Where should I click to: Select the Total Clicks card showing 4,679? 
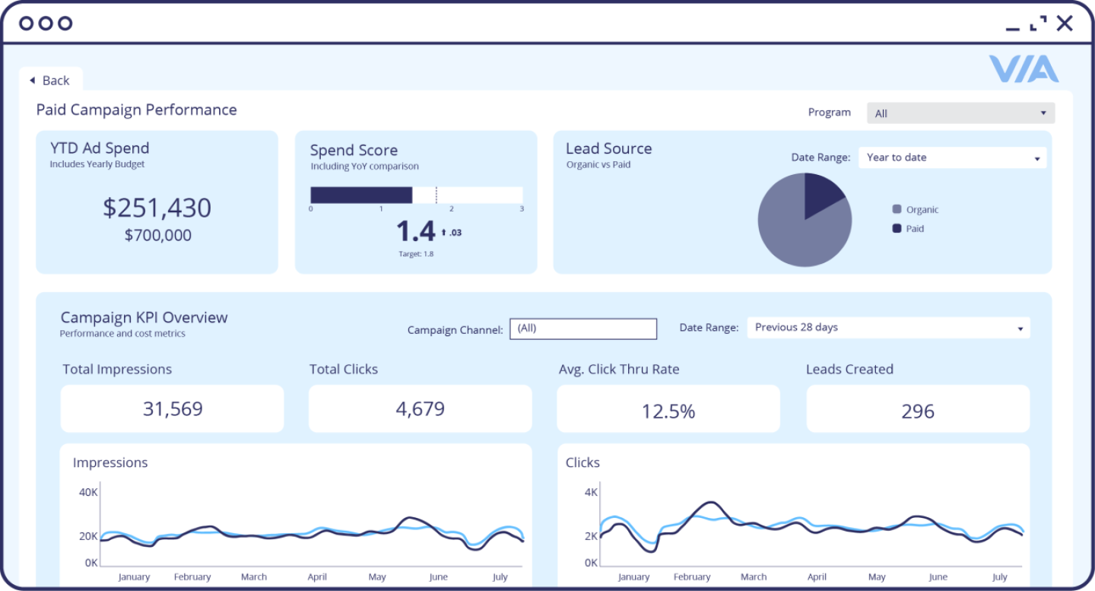pyautogui.click(x=420, y=408)
